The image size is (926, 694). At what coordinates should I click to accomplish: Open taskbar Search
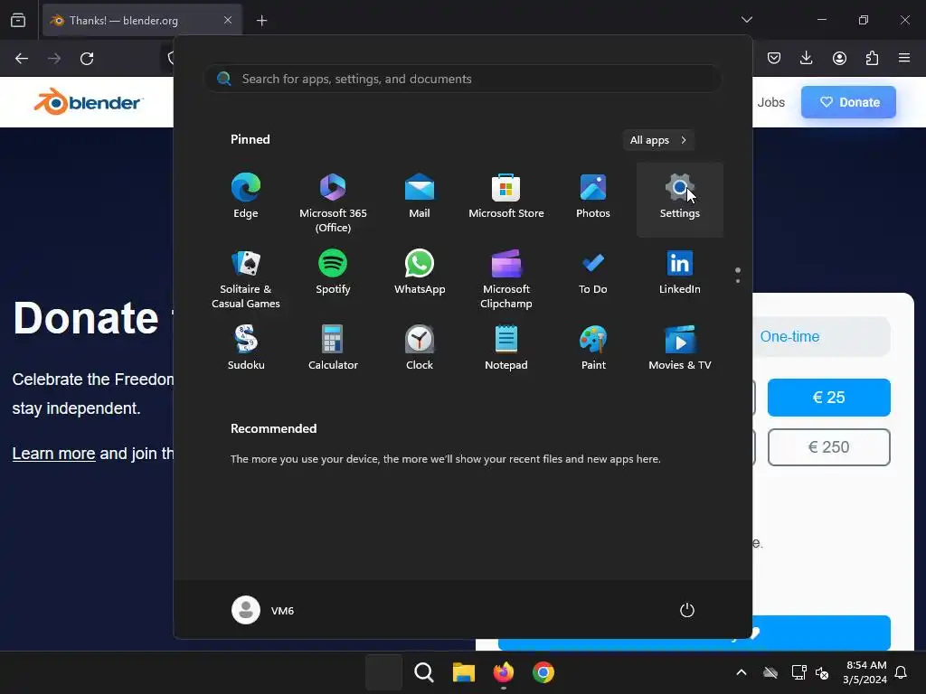pyautogui.click(x=423, y=672)
